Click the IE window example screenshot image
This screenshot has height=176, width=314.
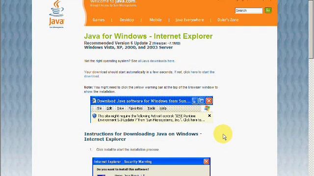click(x=152, y=110)
